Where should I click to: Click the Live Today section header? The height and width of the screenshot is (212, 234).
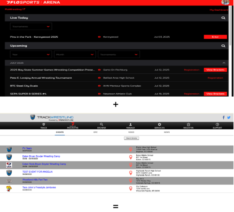(117, 18)
